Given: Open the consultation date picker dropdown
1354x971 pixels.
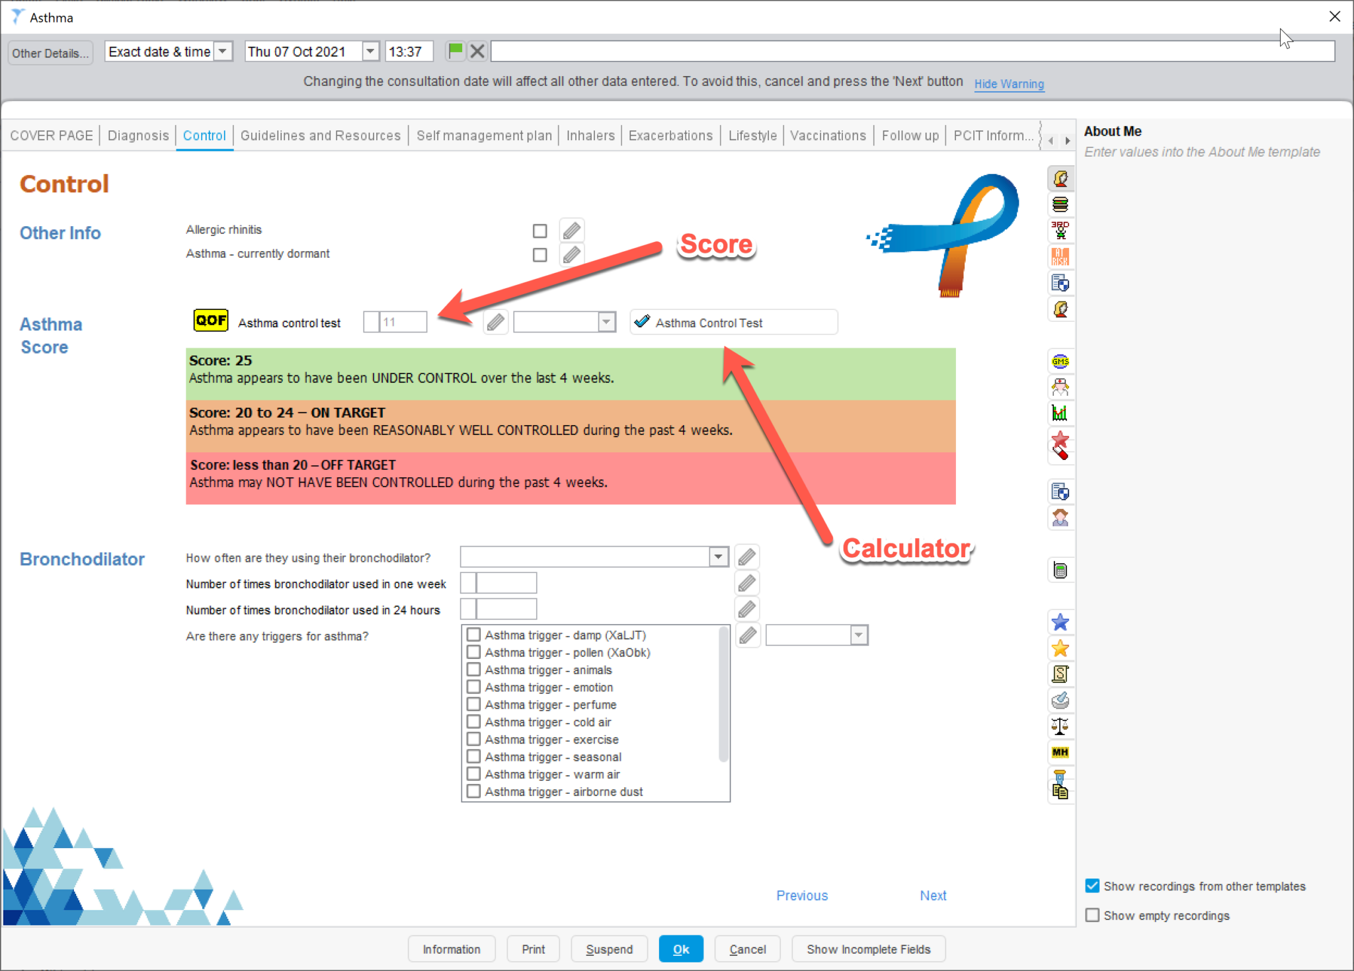Looking at the screenshot, I should 370,51.
